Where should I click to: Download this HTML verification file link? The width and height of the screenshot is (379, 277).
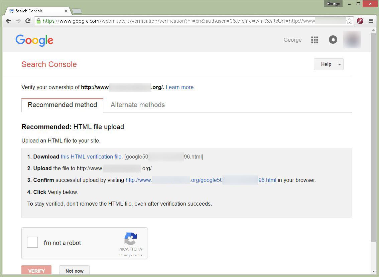point(91,157)
